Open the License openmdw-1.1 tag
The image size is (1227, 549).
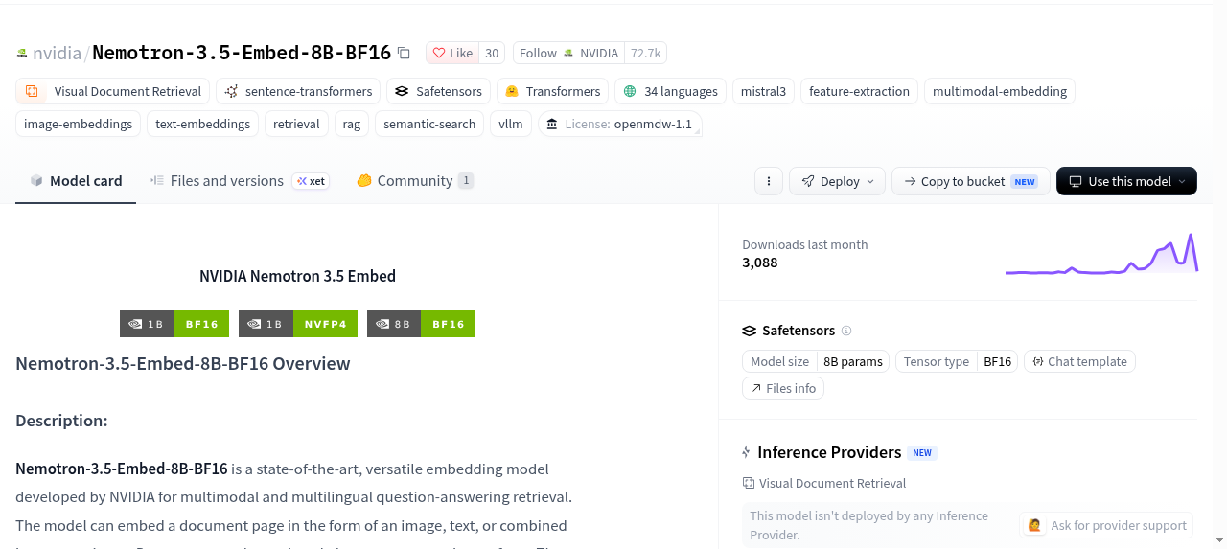pyautogui.click(x=619, y=124)
